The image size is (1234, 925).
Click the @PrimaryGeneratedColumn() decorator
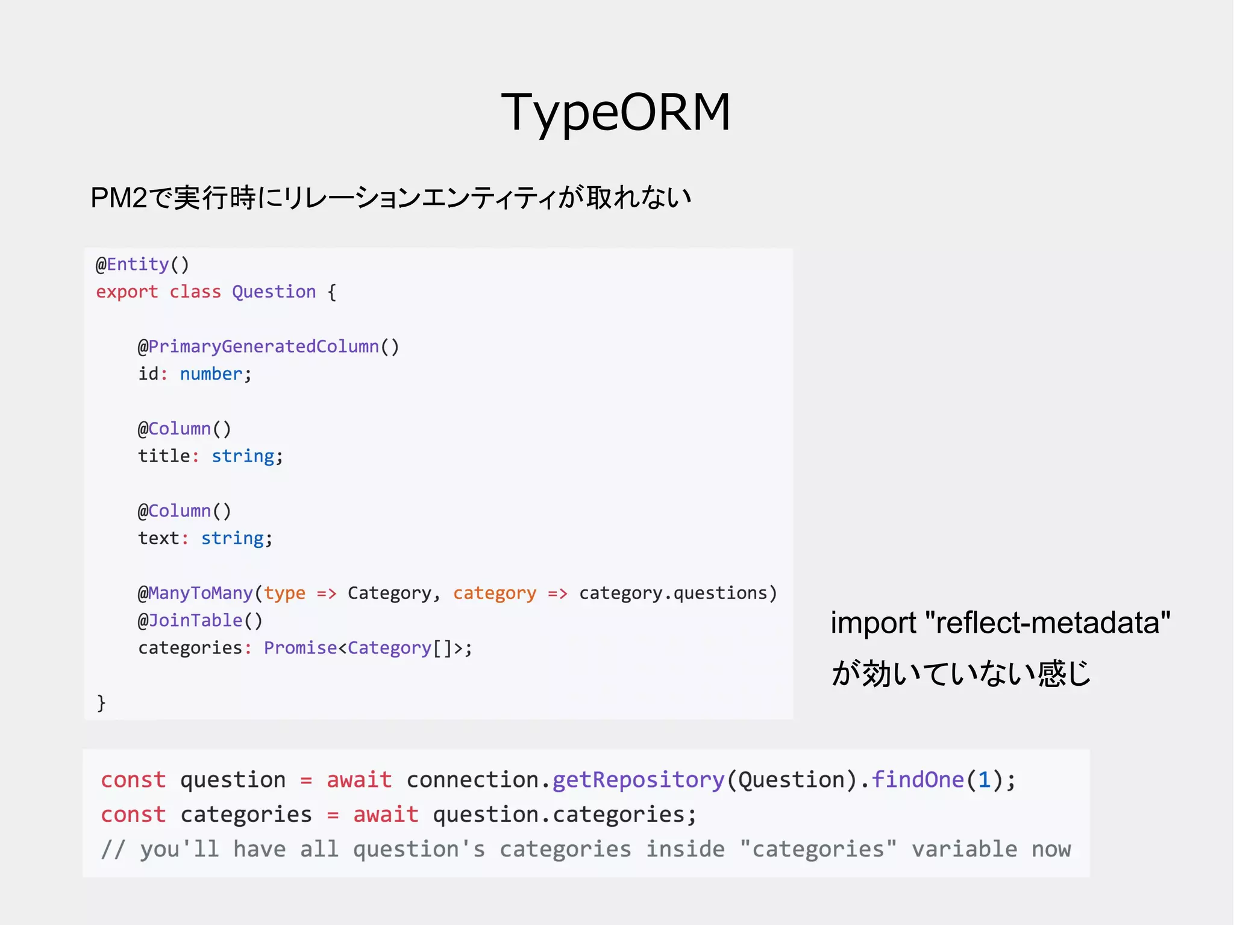(x=268, y=347)
